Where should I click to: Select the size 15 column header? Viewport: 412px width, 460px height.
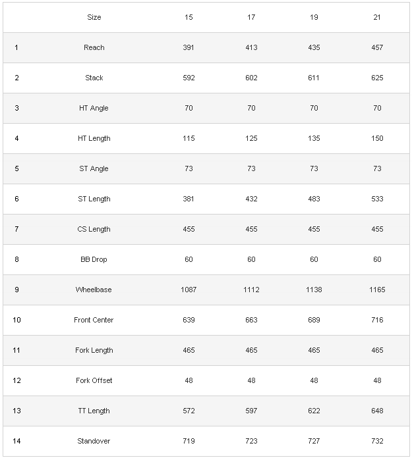(189, 17)
